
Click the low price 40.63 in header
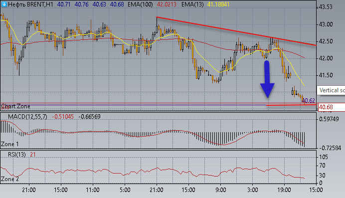point(99,4)
